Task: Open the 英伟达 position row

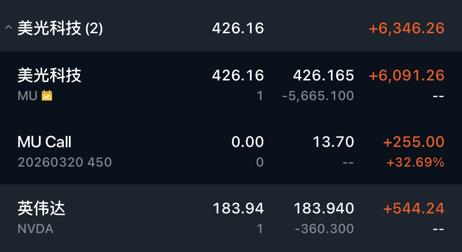Action: pyautogui.click(x=42, y=209)
